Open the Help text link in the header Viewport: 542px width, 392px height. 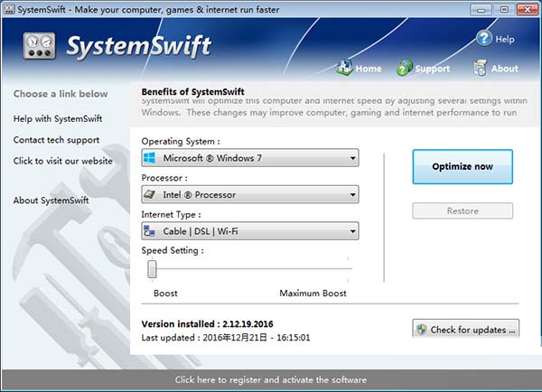tap(505, 39)
